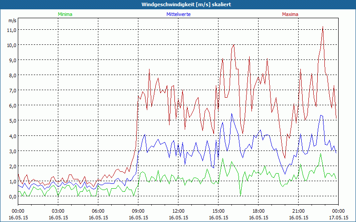Click the chart title Windgeschwindigkeit [m/s] skaliert
The width and height of the screenshot is (356, 222).
coord(178,4)
